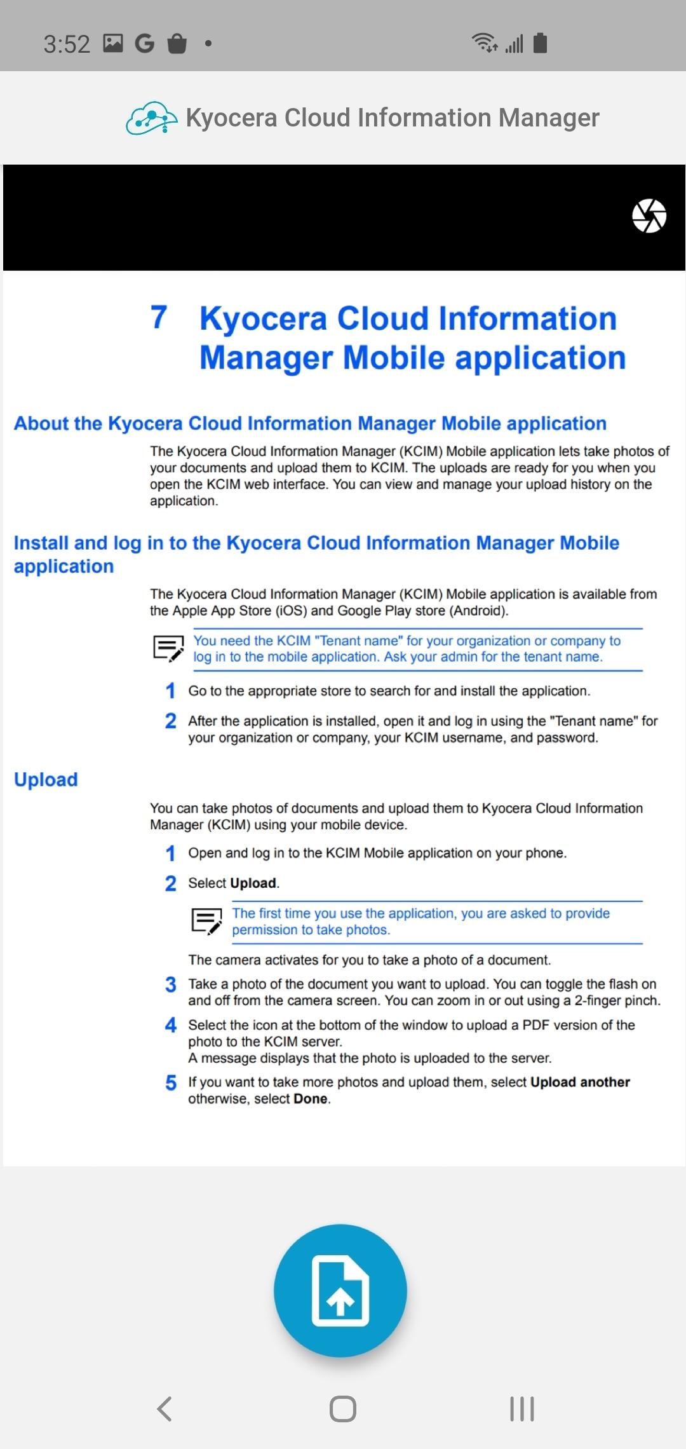Tap note "The first time you use the application"

tap(420, 922)
